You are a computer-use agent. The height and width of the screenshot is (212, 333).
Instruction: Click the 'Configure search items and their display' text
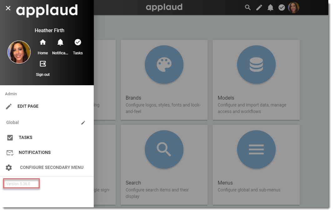tap(157, 193)
